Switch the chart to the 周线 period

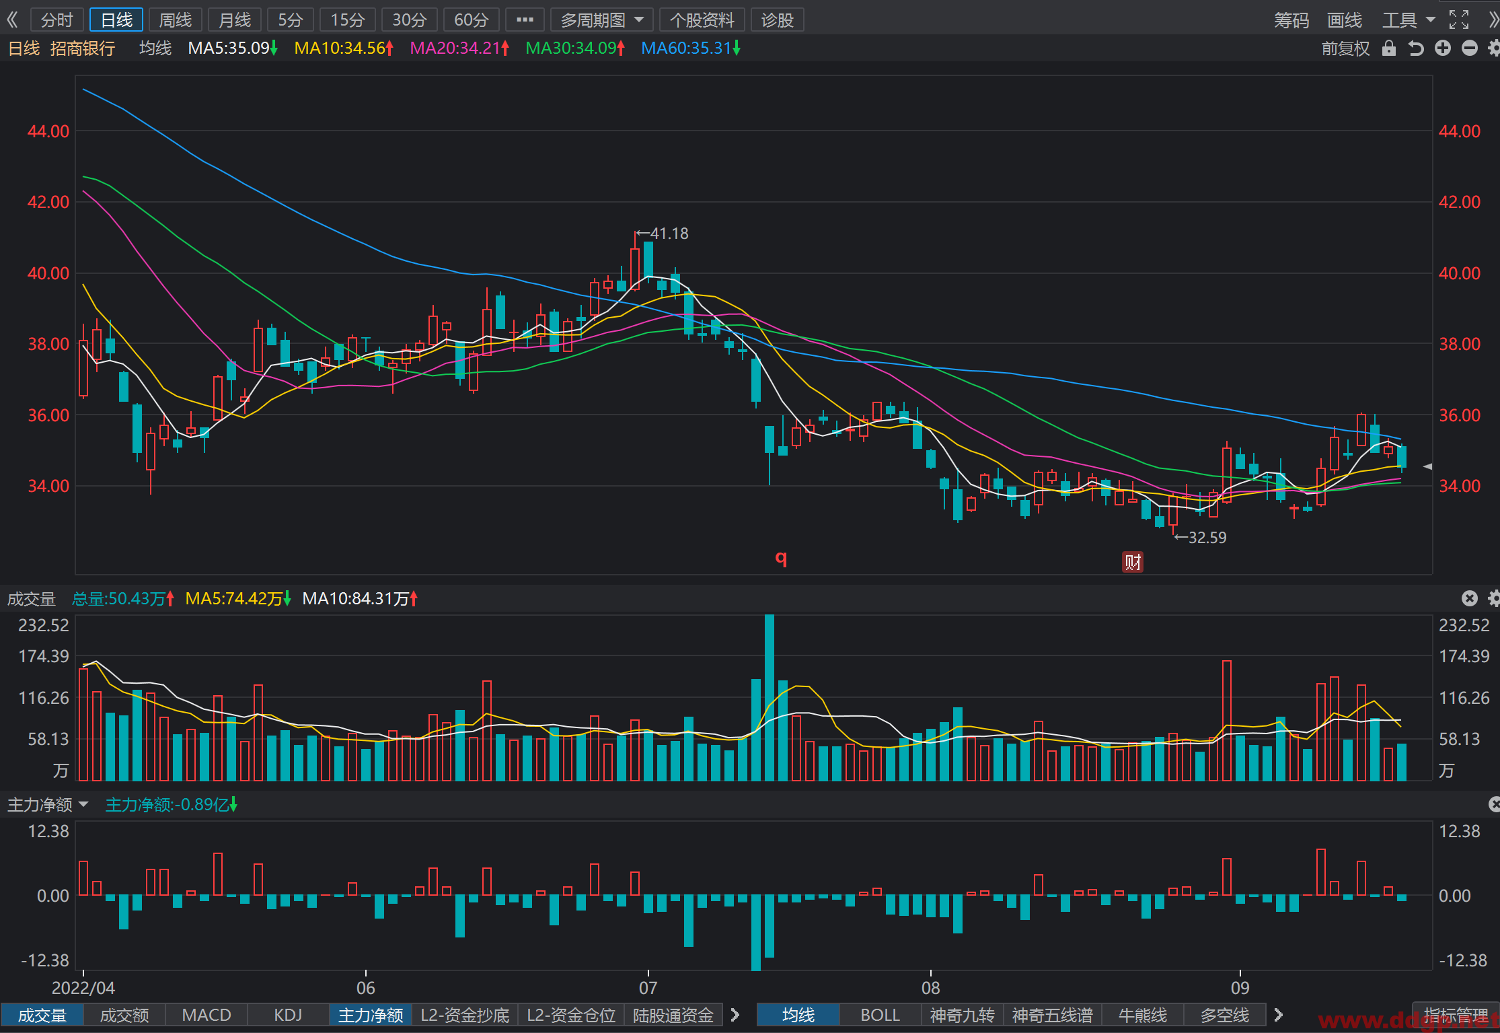[x=176, y=20]
